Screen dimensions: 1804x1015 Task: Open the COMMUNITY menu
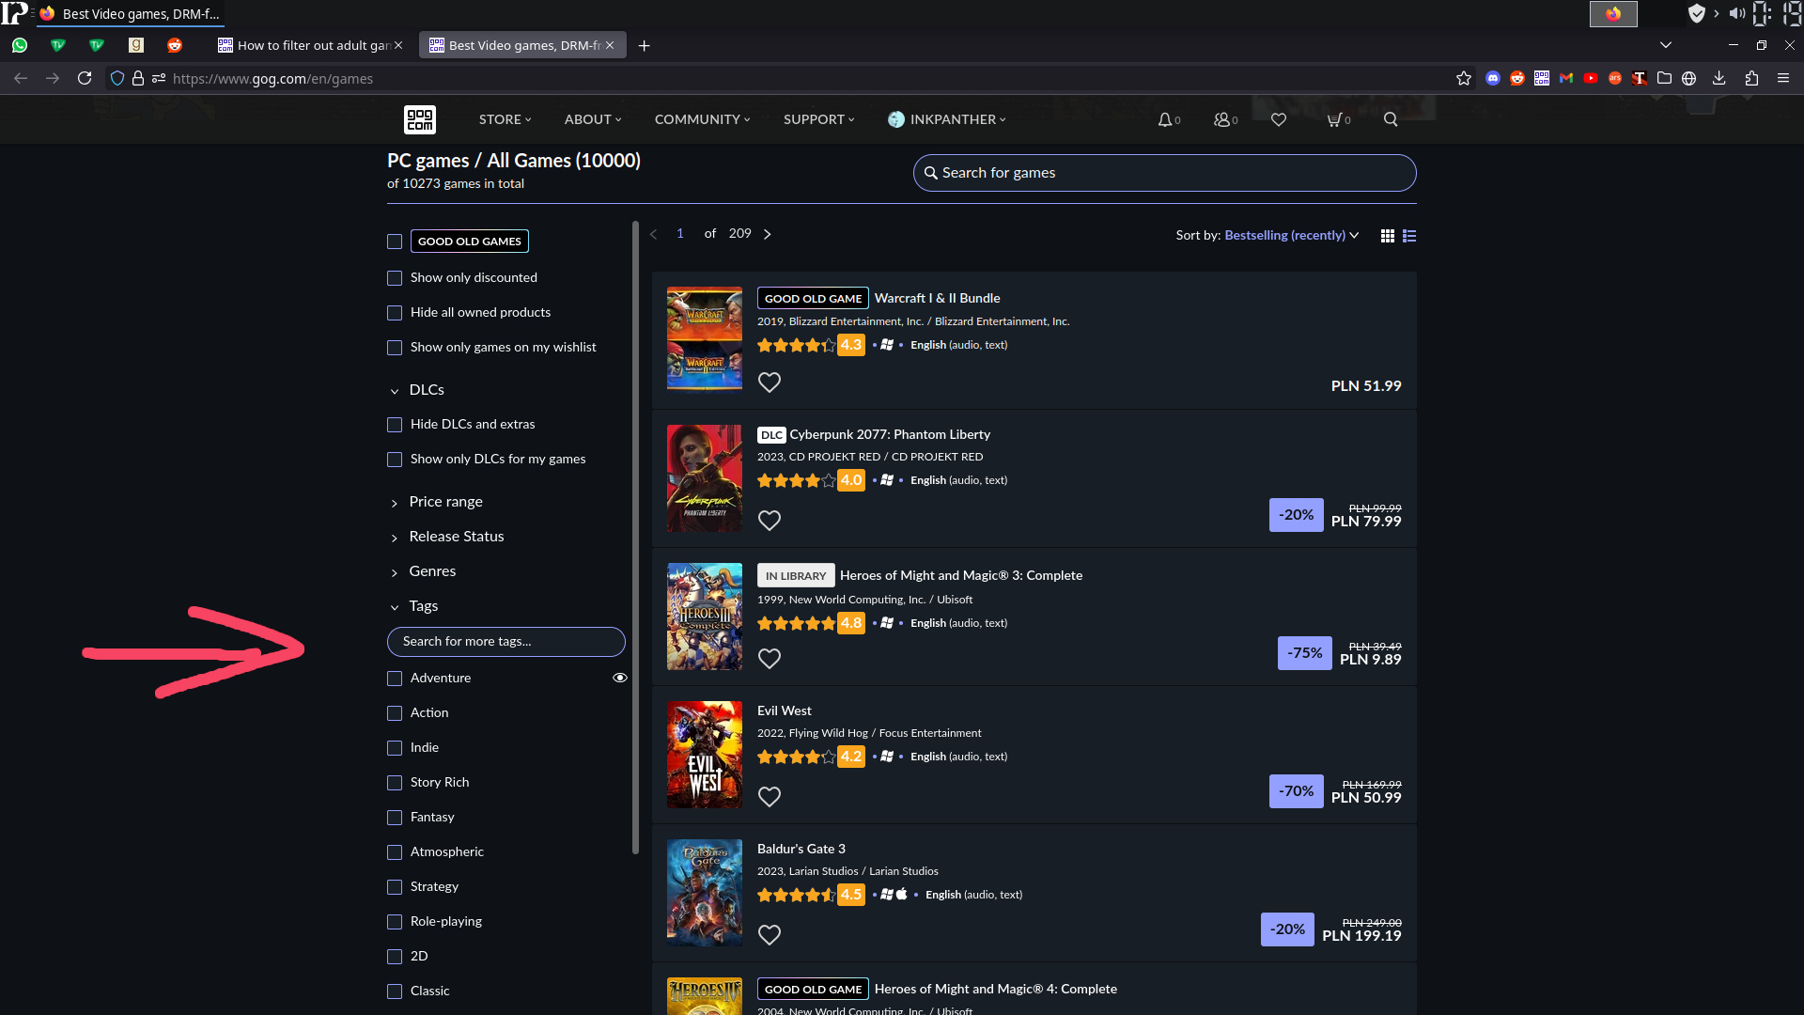tap(703, 119)
